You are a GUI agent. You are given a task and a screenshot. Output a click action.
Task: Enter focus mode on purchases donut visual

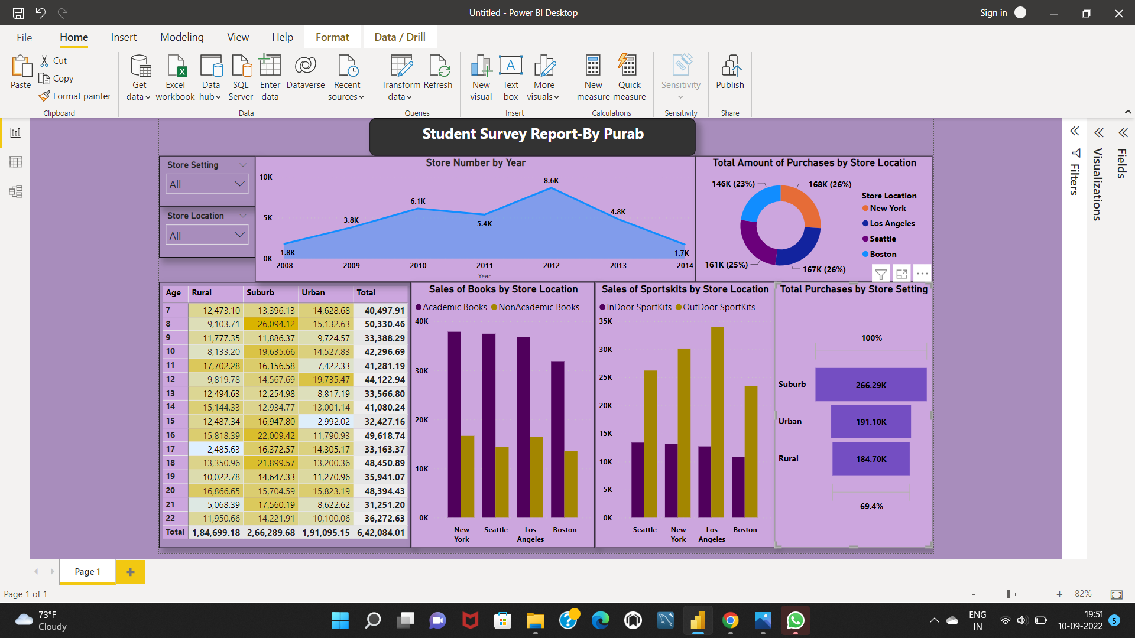[901, 273]
